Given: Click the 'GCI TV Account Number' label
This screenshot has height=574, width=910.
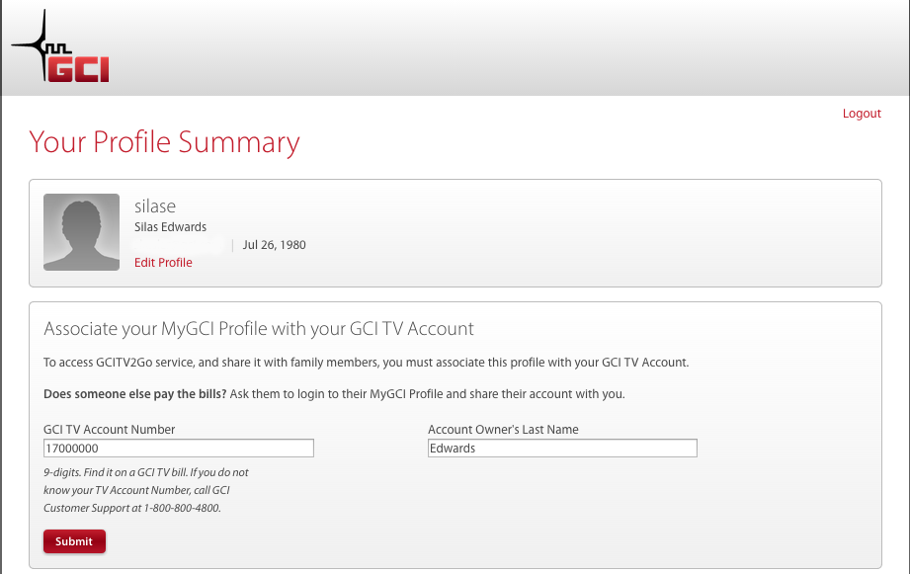Looking at the screenshot, I should point(109,430).
